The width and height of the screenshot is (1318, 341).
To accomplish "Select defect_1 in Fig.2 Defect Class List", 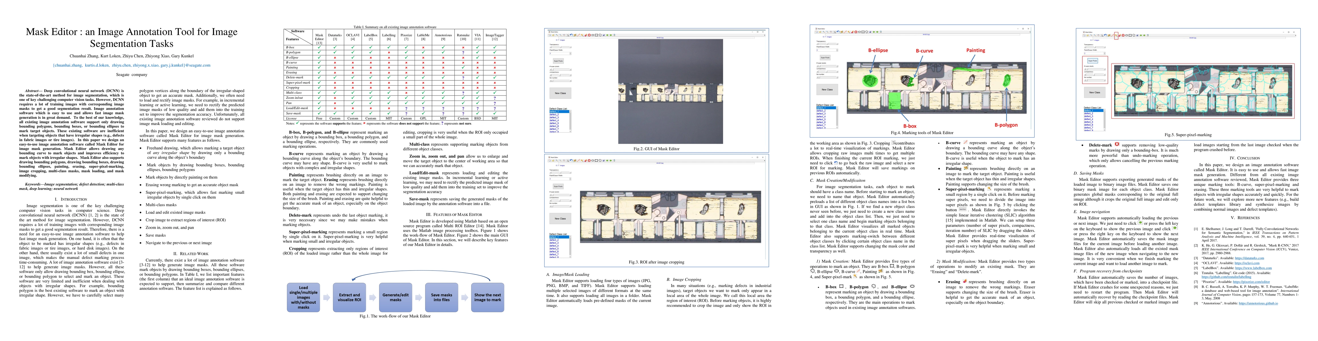I will click(x=554, y=112).
